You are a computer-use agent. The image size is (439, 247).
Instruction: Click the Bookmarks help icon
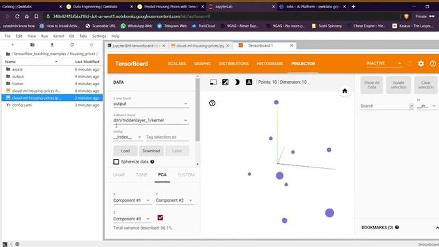tap(397, 227)
